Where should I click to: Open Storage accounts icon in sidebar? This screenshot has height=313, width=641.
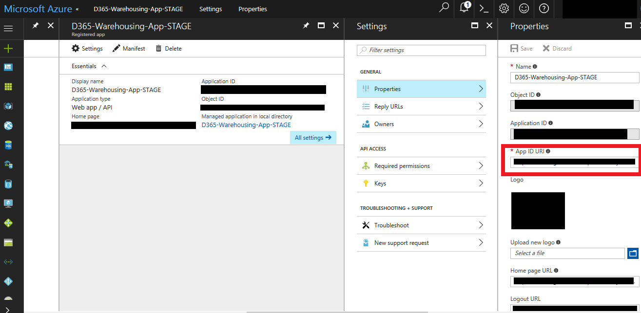click(8, 242)
